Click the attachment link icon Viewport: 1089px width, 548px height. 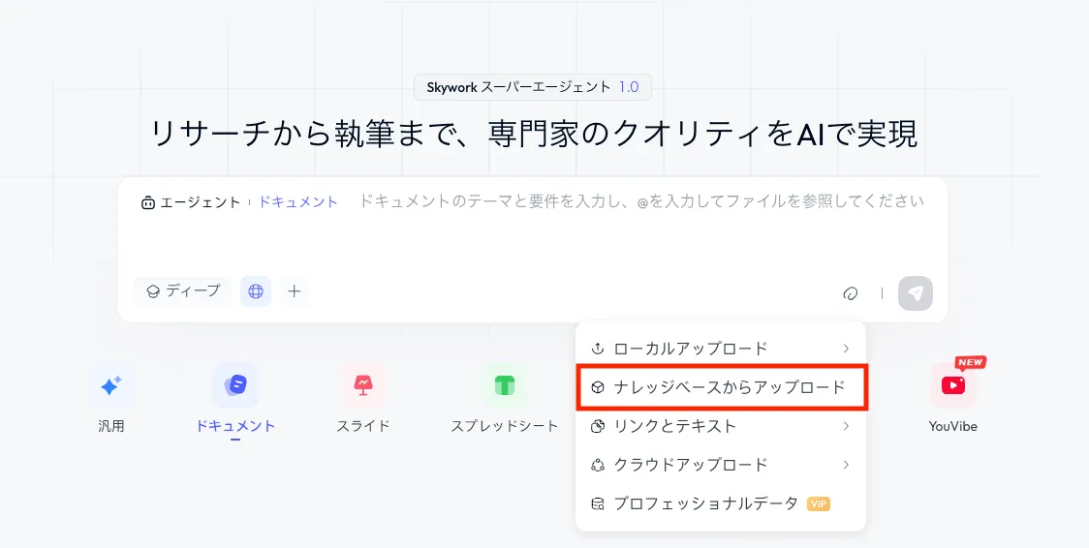click(851, 292)
